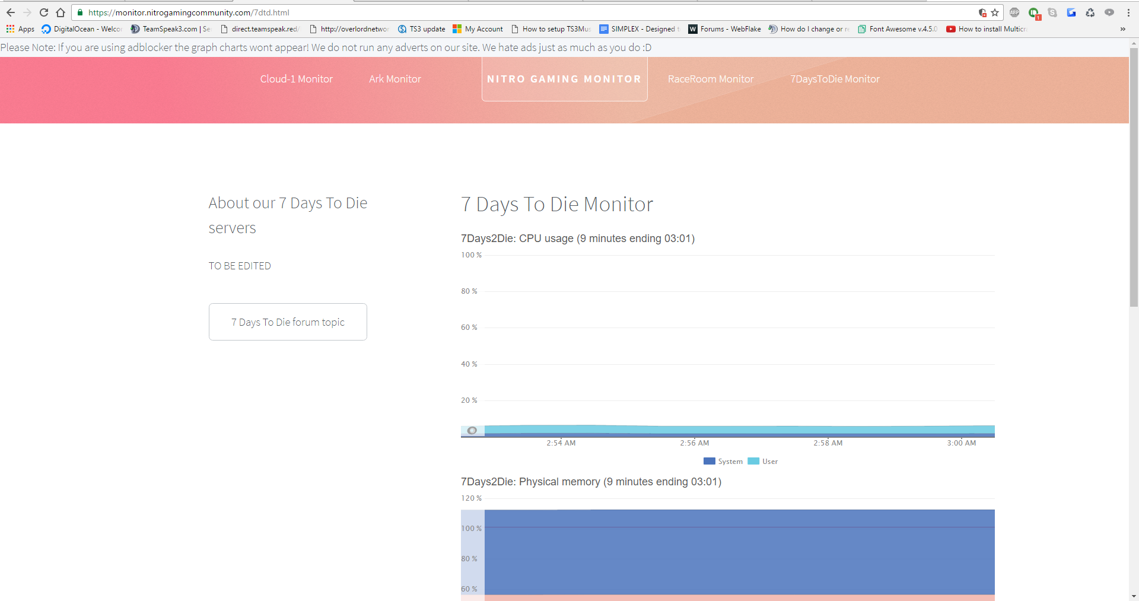Open the Nitro Gaming Monitor home tab
The height and width of the screenshot is (601, 1139).
pyautogui.click(x=564, y=79)
